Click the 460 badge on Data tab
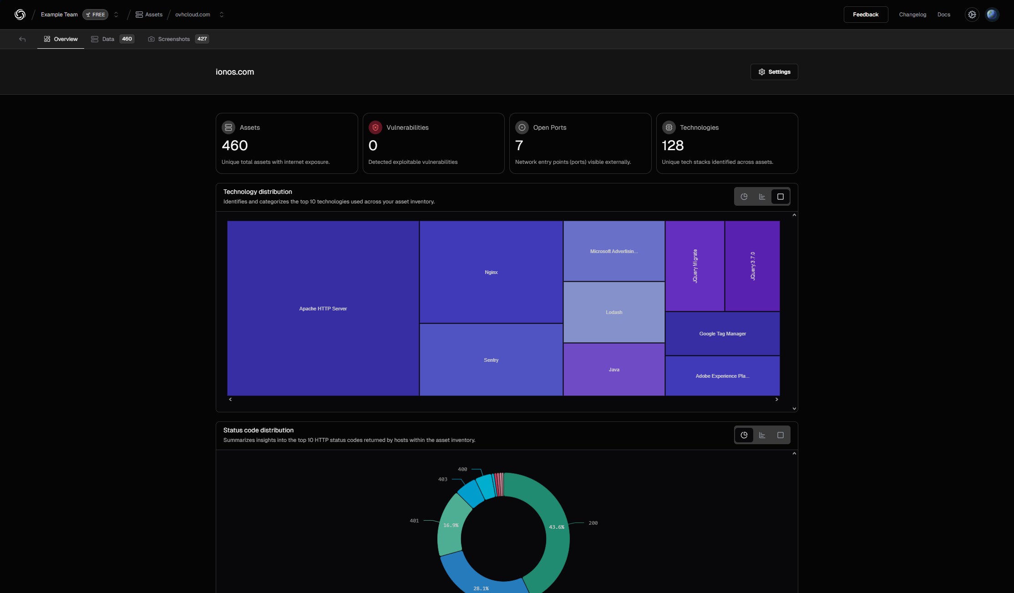This screenshot has width=1014, height=593. click(x=127, y=39)
